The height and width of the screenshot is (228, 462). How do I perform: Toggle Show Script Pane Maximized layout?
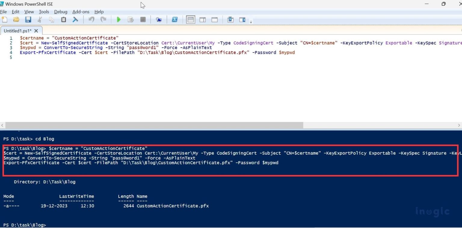coord(214,19)
